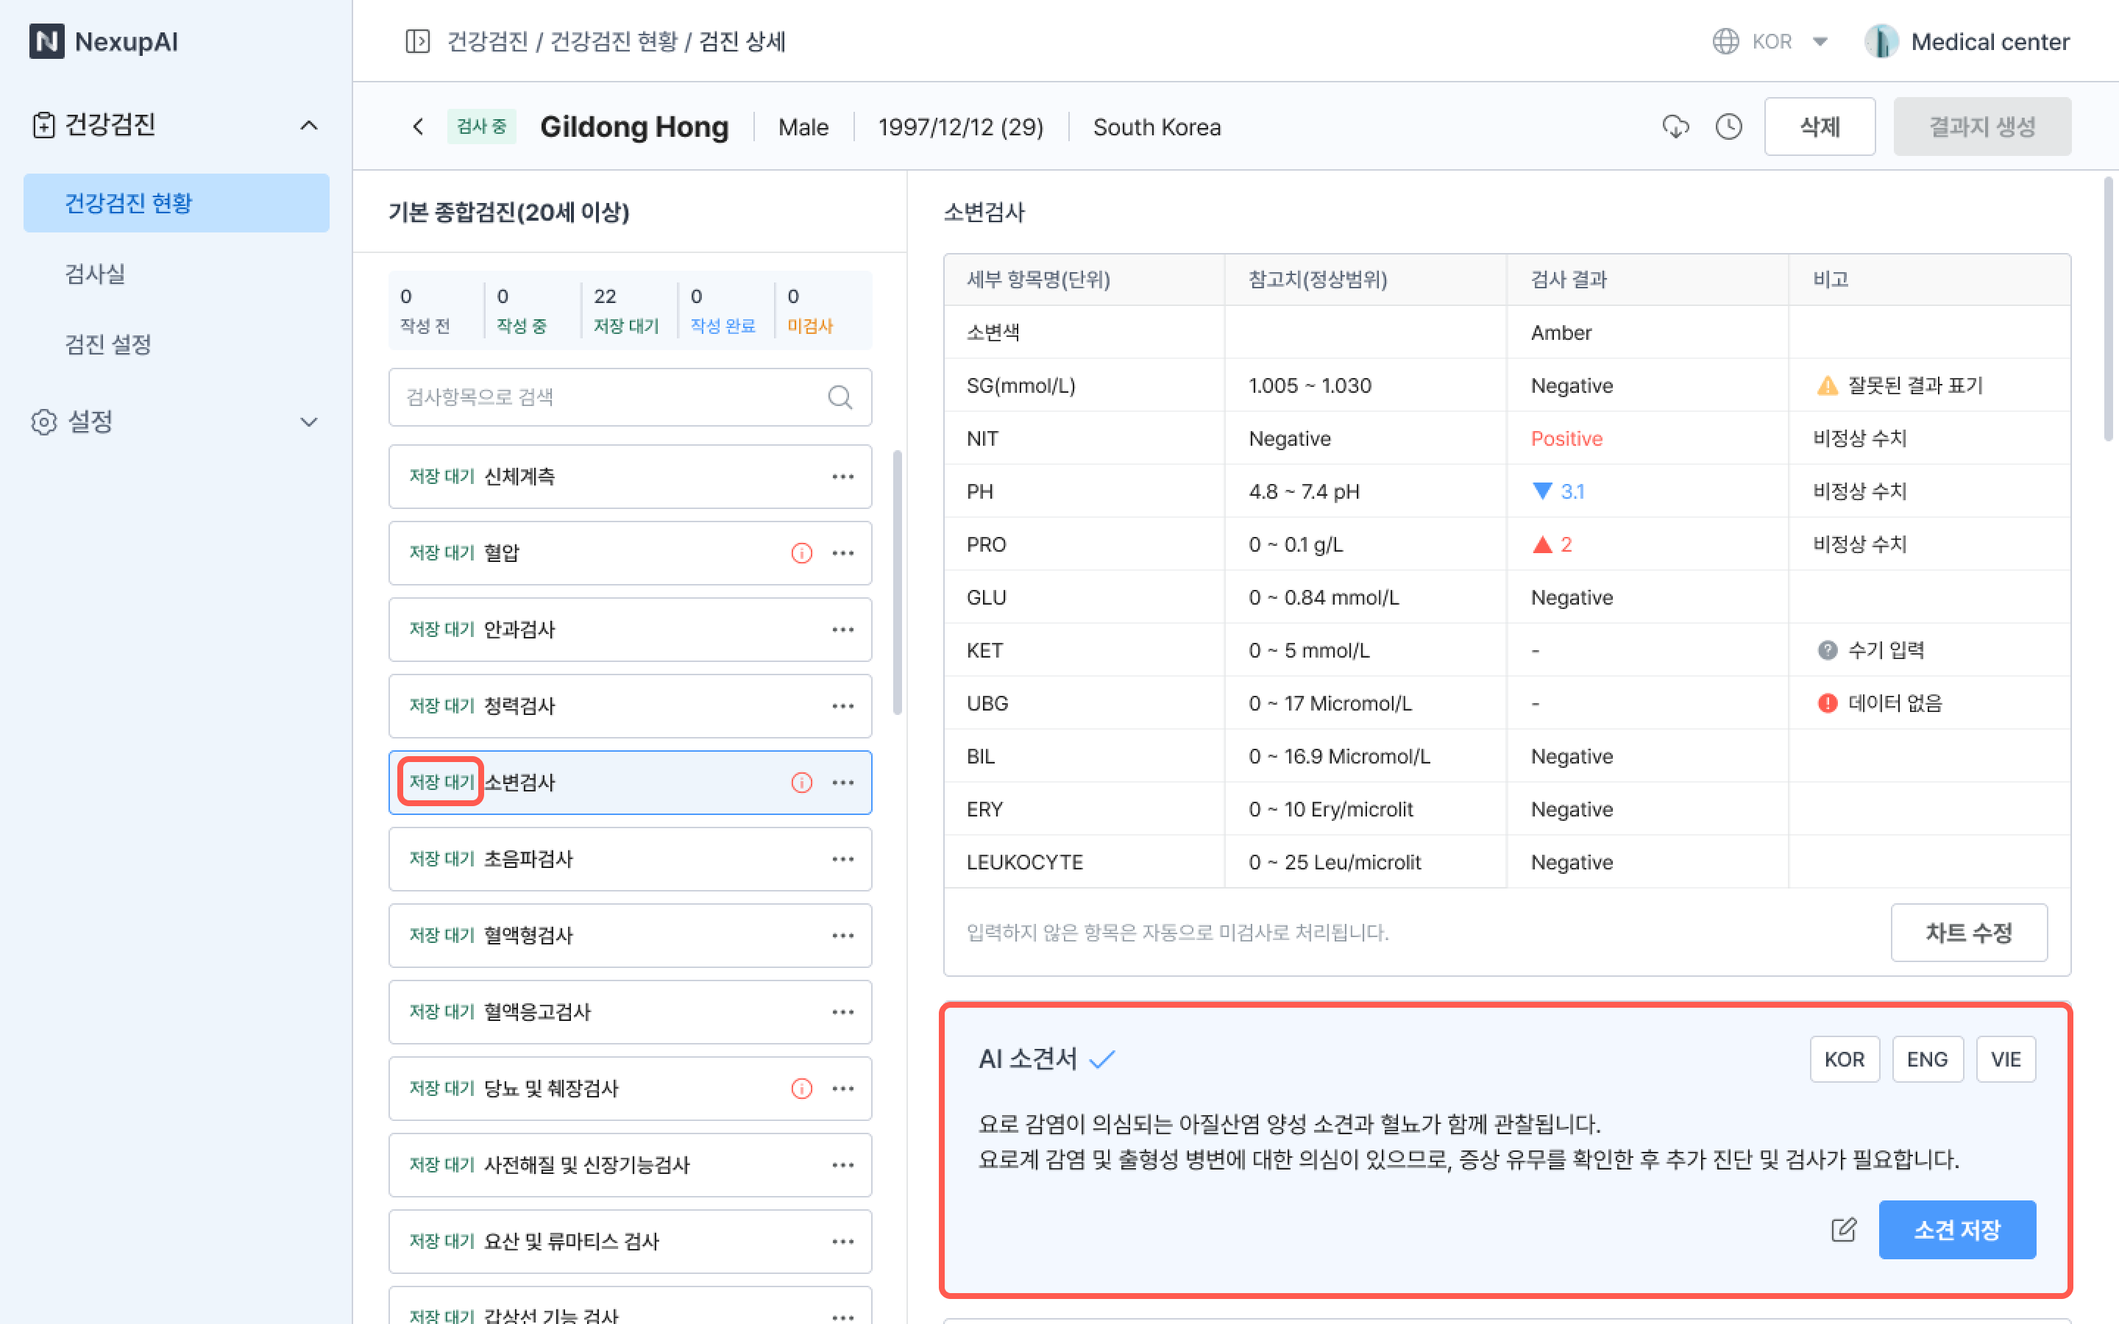The height and width of the screenshot is (1324, 2119).
Task: Open the history clock icon
Action: tap(1728, 127)
